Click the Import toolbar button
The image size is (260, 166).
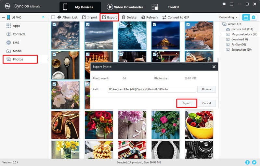pyautogui.click(x=90, y=17)
